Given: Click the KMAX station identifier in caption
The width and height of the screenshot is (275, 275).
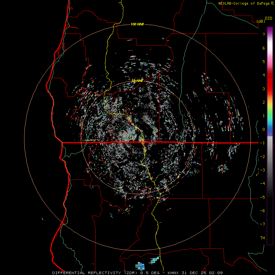Looking at the screenshot, I should pos(173,273).
